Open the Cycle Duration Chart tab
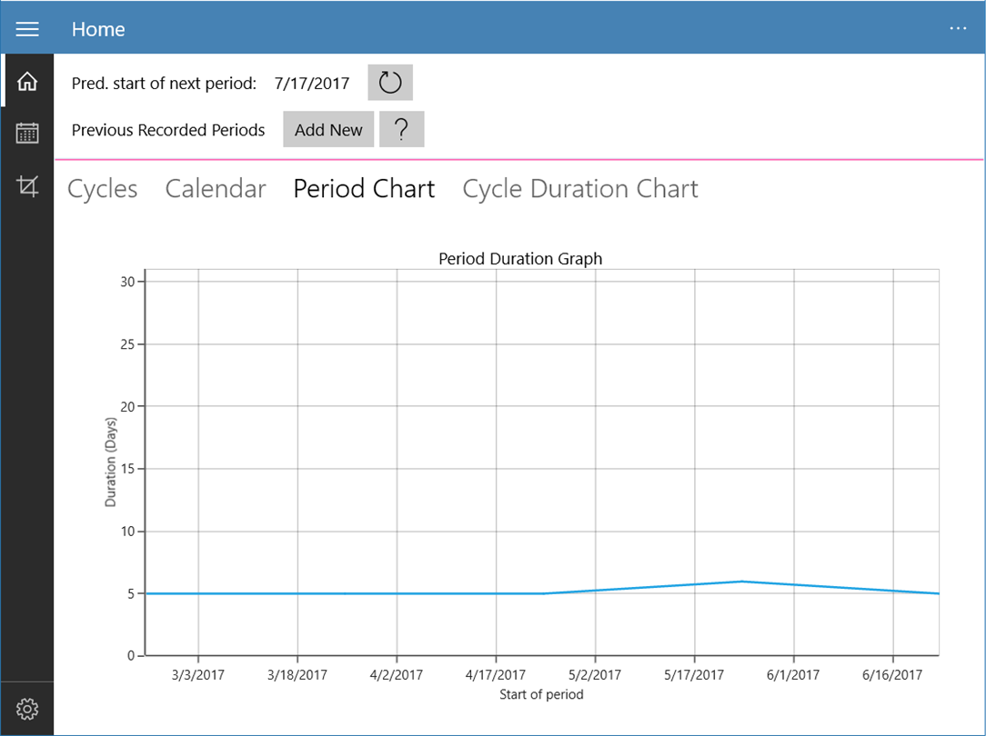The height and width of the screenshot is (736, 986). tap(580, 189)
